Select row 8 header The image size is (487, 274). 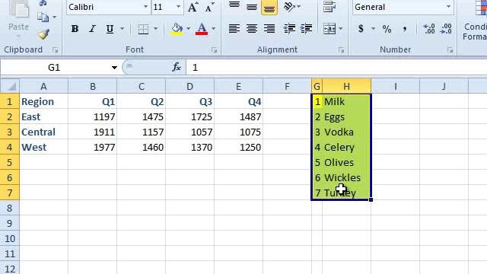tap(10, 208)
